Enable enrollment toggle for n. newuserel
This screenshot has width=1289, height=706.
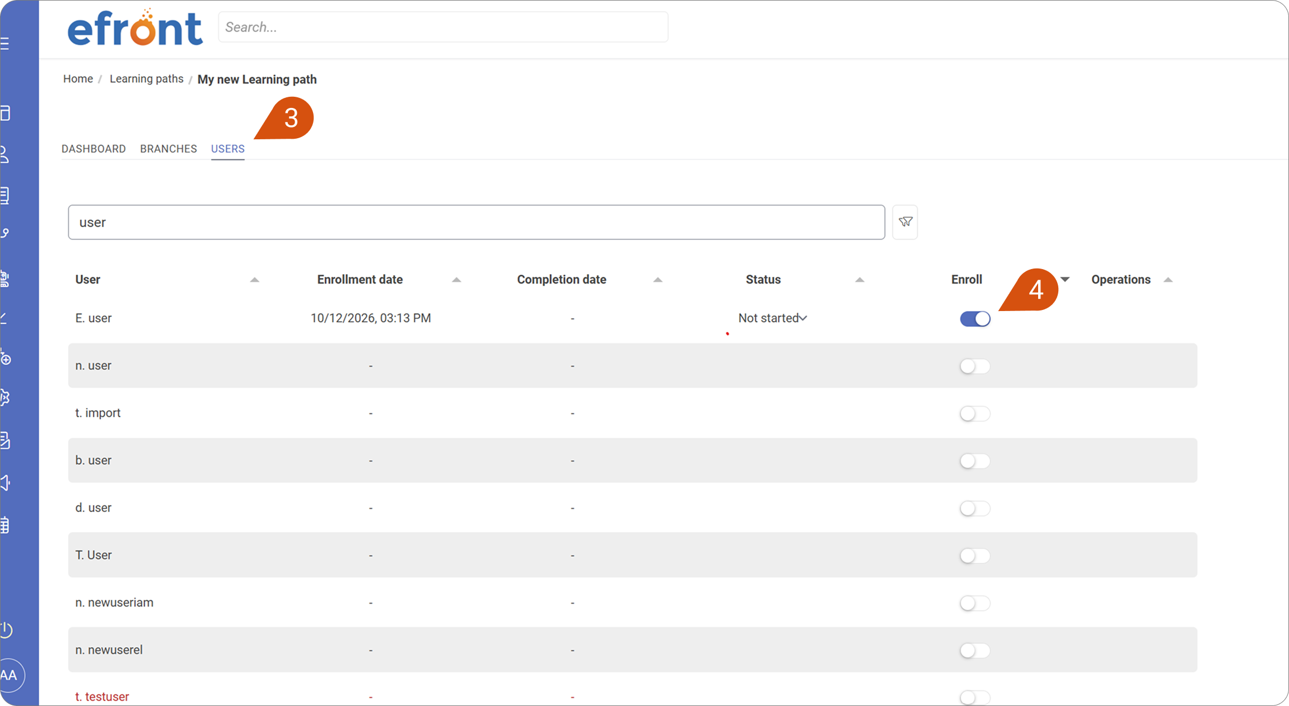(975, 651)
